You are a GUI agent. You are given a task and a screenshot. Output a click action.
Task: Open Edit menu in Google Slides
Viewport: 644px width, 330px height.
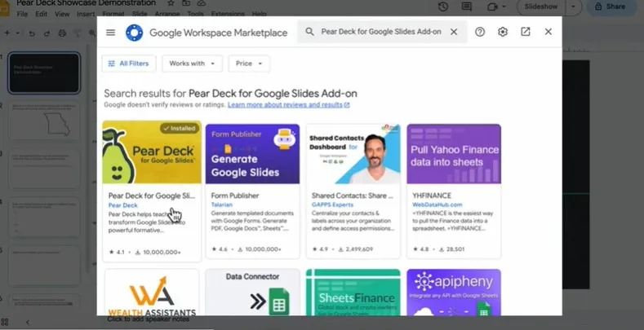tap(41, 14)
